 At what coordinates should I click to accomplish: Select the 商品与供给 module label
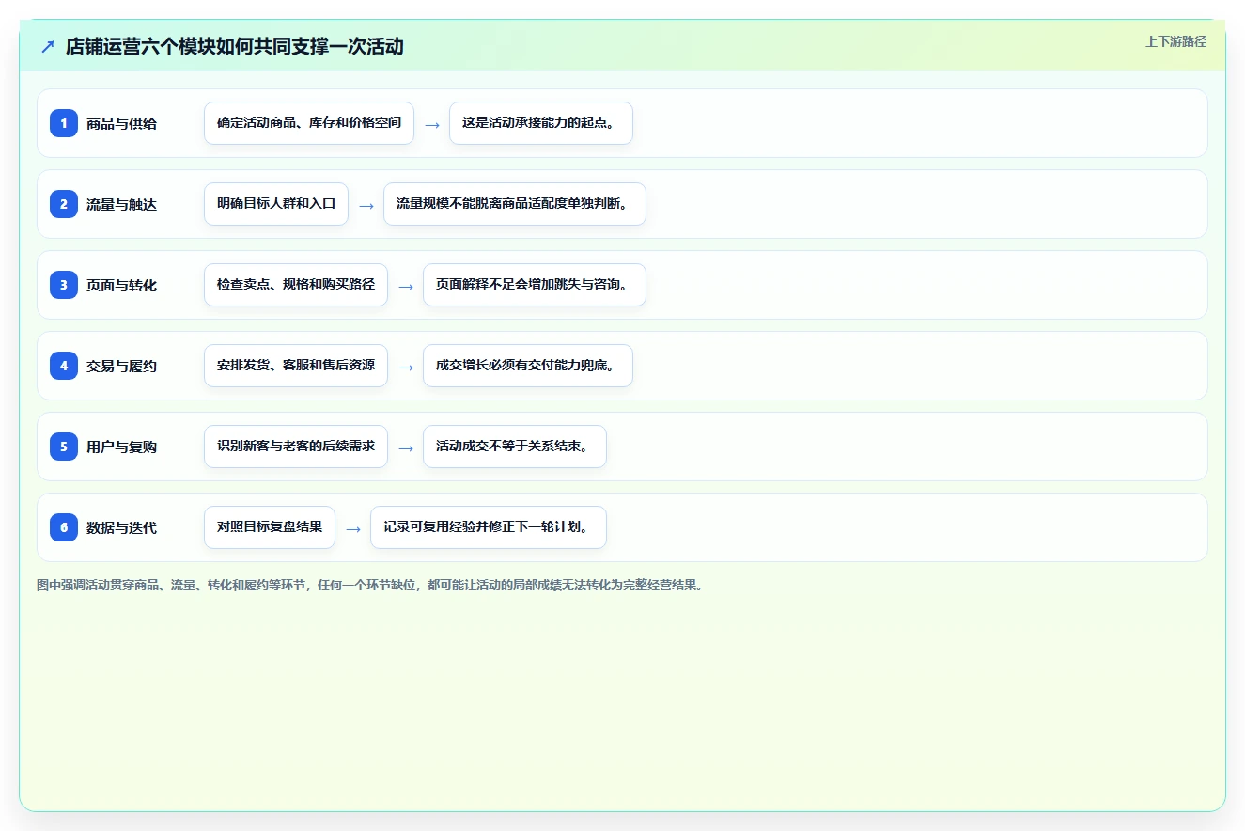click(121, 123)
